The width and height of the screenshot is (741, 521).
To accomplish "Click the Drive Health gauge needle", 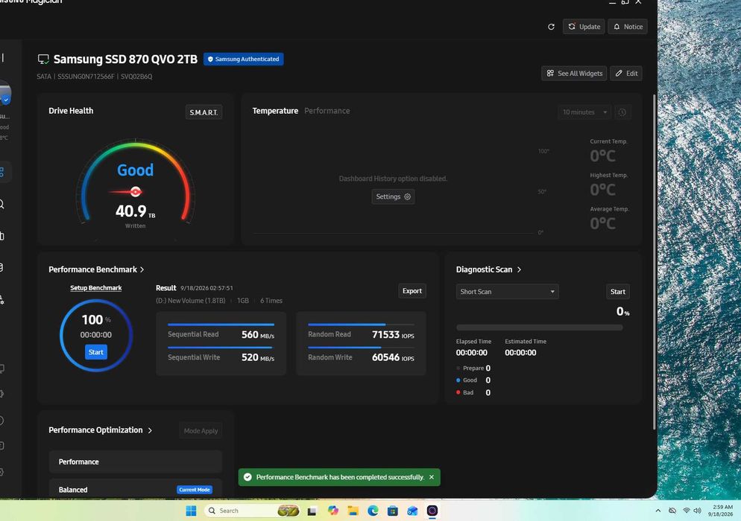I will (127, 191).
